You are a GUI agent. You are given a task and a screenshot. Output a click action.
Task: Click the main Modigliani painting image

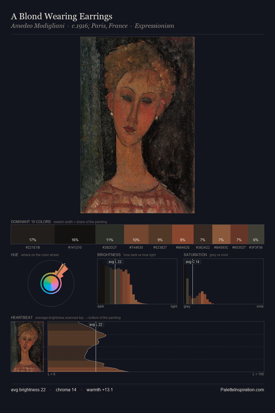click(137, 125)
